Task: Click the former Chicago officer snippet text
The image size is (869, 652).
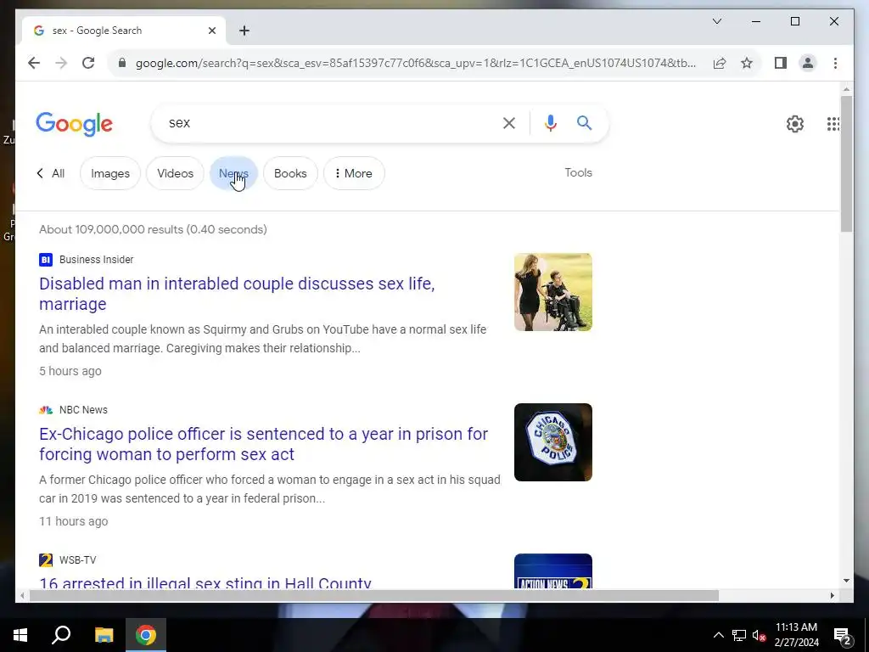Action: click(x=269, y=489)
